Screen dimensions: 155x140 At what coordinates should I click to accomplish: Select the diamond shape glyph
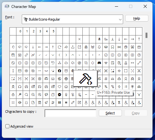[x=92, y=63]
